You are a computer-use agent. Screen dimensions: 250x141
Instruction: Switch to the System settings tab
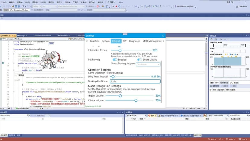click(x=106, y=41)
